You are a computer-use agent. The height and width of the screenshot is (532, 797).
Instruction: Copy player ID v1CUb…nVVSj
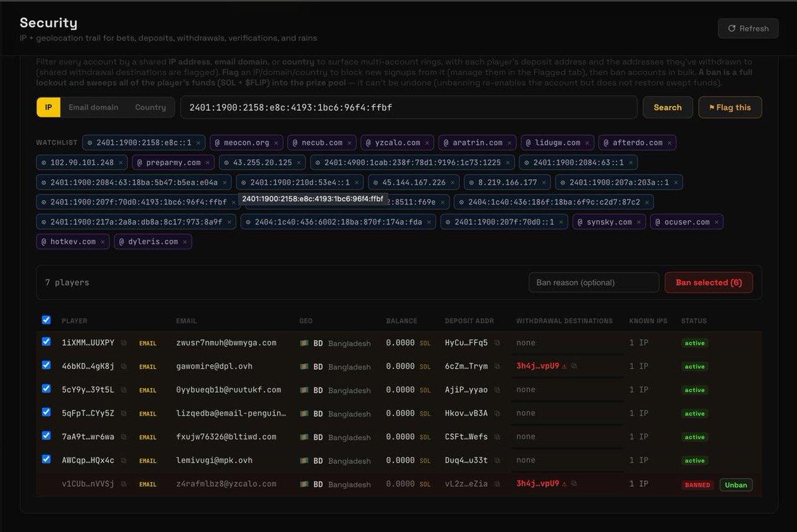click(x=124, y=484)
